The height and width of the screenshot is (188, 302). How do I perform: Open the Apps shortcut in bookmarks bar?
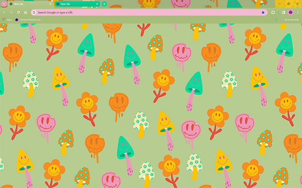[7, 20]
